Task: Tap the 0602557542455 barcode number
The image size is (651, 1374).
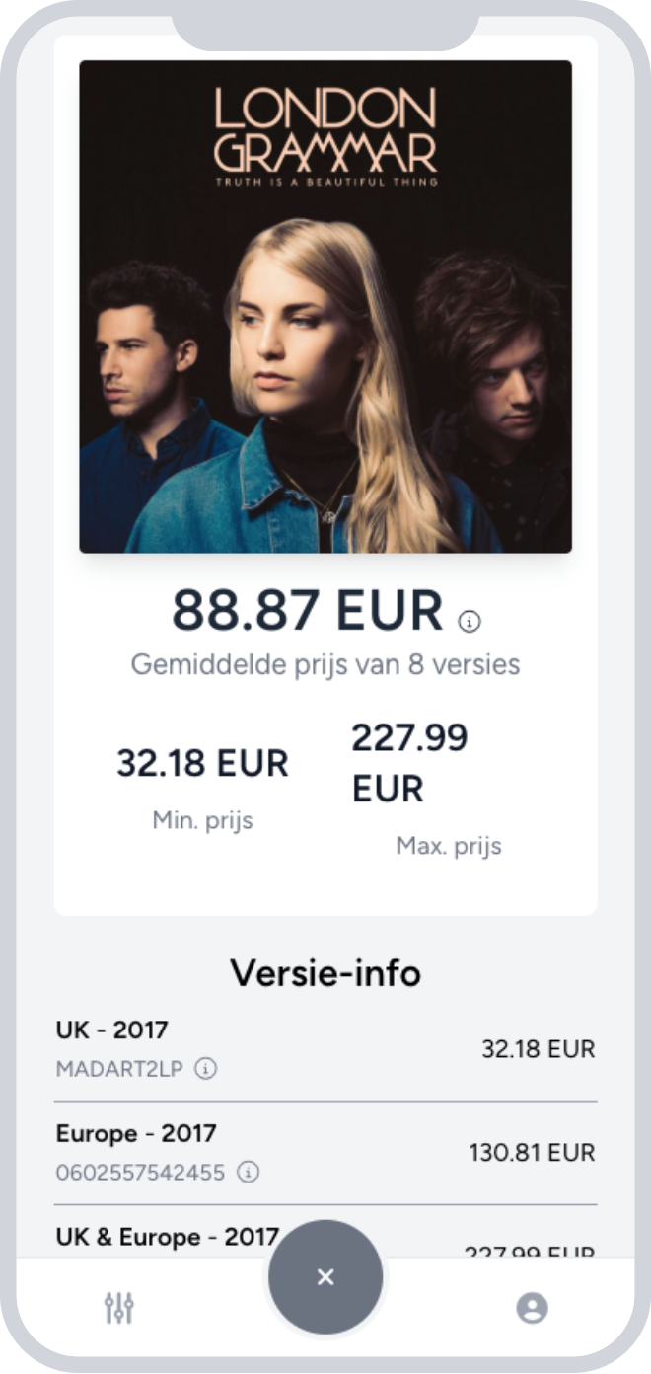Action: (x=140, y=1173)
